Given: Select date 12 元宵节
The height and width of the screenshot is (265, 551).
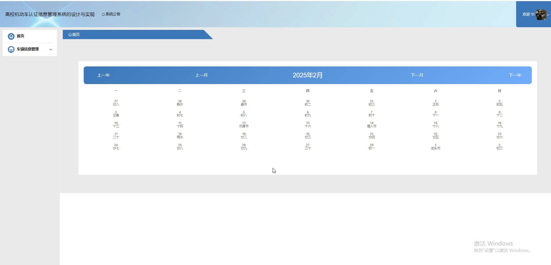Looking at the screenshot, I should (x=244, y=125).
